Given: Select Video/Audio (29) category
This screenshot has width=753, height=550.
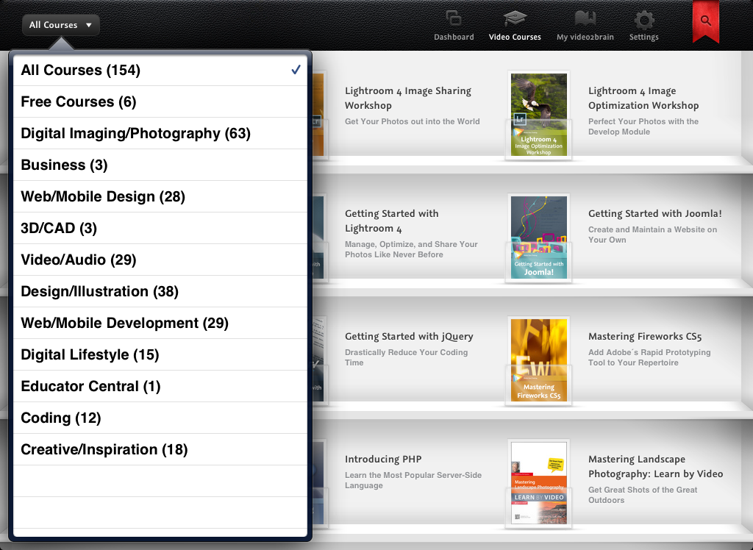Looking at the screenshot, I should pyautogui.click(x=160, y=260).
